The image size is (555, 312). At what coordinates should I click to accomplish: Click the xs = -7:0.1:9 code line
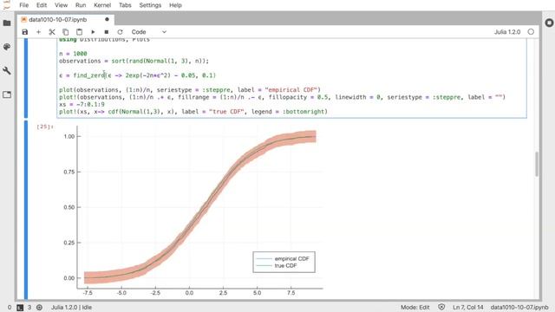[82, 104]
